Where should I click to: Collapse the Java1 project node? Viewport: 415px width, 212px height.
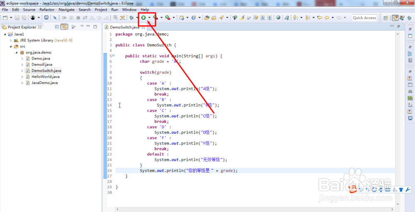click(x=5, y=34)
